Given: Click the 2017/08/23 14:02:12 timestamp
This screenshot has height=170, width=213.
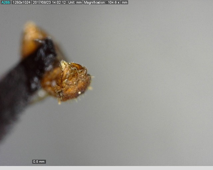Looking at the screenshot, I should 49,2.
